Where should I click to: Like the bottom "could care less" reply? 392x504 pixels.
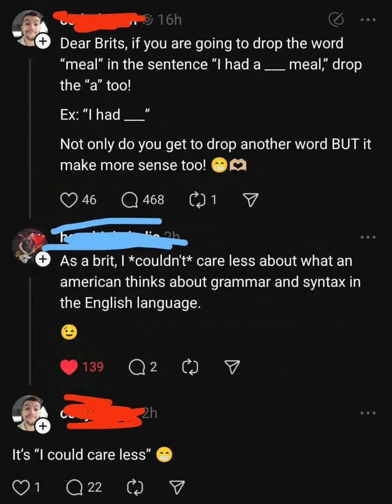click(x=24, y=487)
